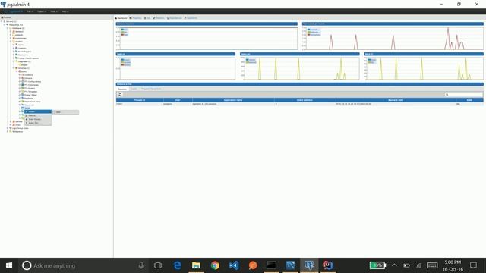The height and width of the screenshot is (273, 486).
Task: Expand the Tablespaces node
Action: click(x=8, y=131)
